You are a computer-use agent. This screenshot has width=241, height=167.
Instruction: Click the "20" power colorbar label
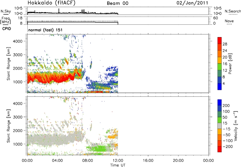click(225, 57)
